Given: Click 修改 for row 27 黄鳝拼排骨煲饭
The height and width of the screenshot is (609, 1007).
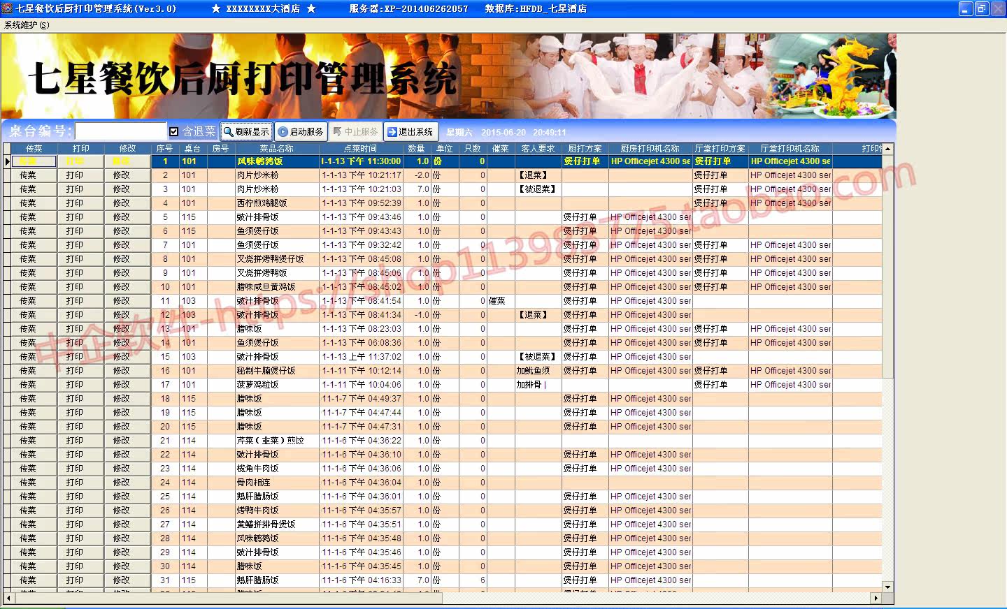Looking at the screenshot, I should [x=127, y=524].
